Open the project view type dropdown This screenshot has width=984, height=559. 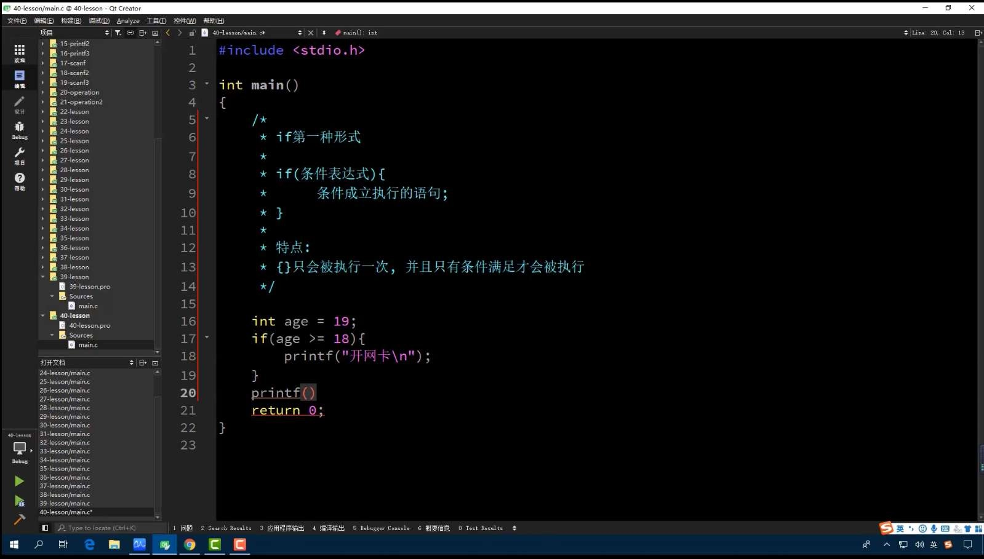[x=74, y=33]
